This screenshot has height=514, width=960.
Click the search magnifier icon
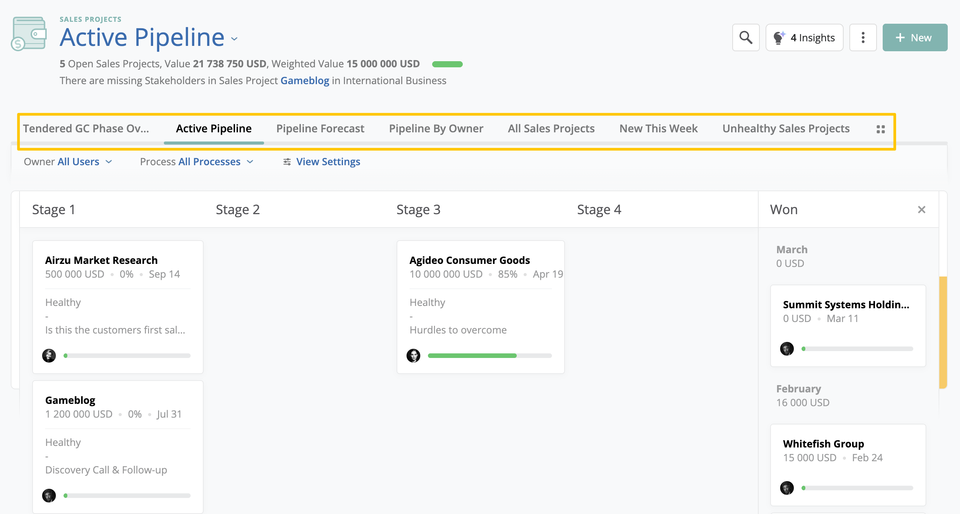(745, 37)
